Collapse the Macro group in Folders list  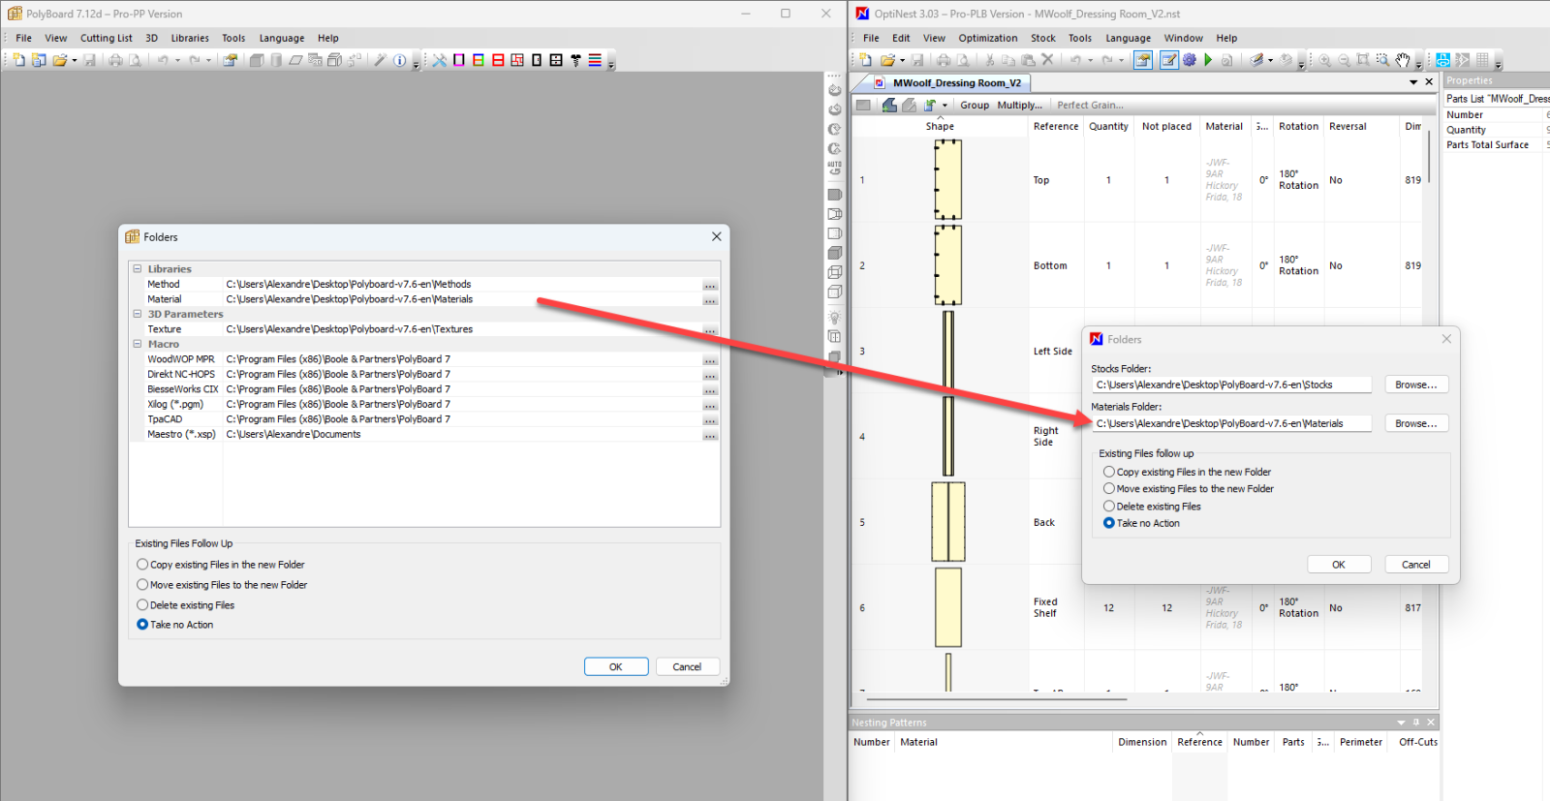click(x=138, y=344)
